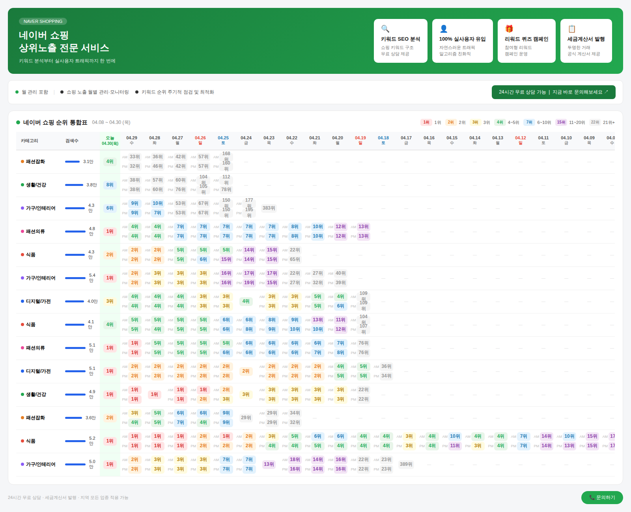Image resolution: width=631 pixels, height=512 pixels.
Task: Click the search volume bar for 생활/건강 3.8만
Action: click(x=74, y=185)
